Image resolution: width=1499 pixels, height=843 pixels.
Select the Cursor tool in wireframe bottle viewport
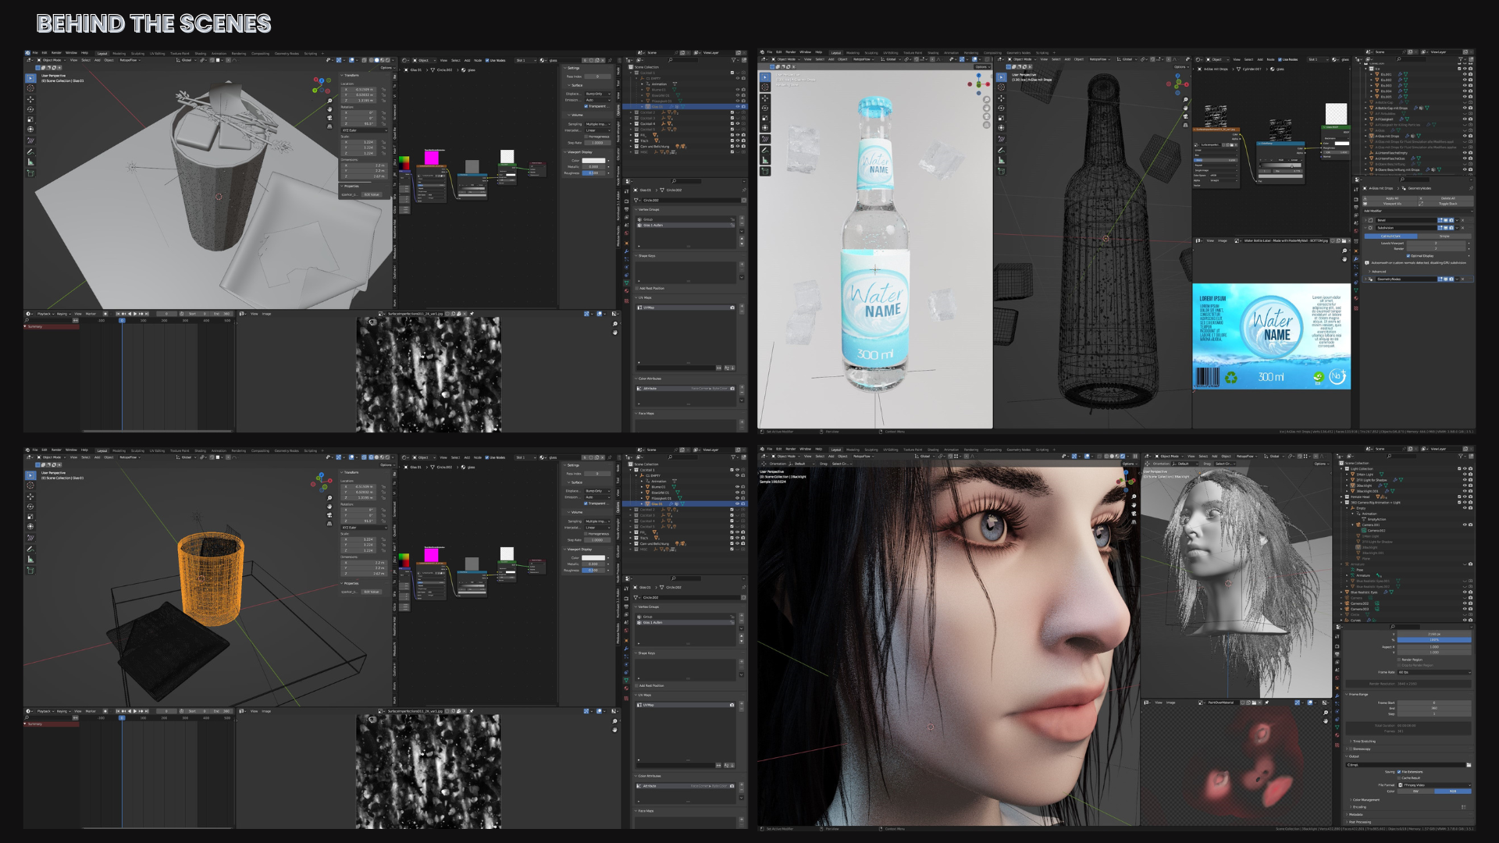point(1001,87)
